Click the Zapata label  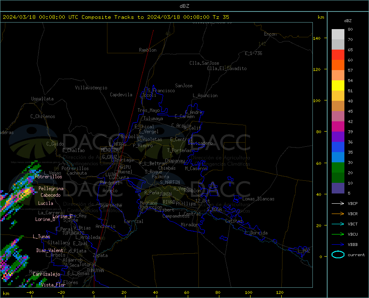point(100,255)
